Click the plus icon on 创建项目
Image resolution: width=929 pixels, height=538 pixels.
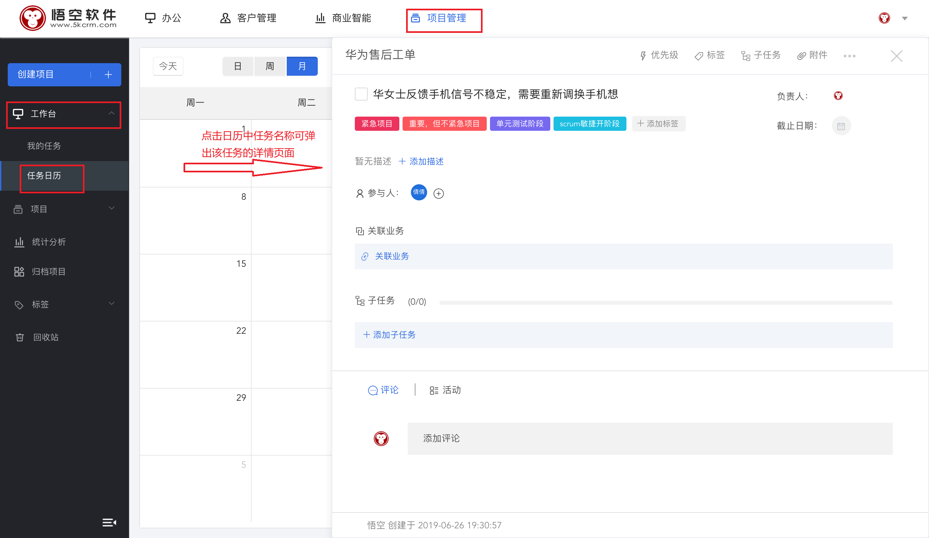click(108, 74)
